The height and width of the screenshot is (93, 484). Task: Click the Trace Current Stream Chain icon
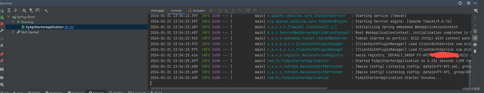tap(255, 10)
